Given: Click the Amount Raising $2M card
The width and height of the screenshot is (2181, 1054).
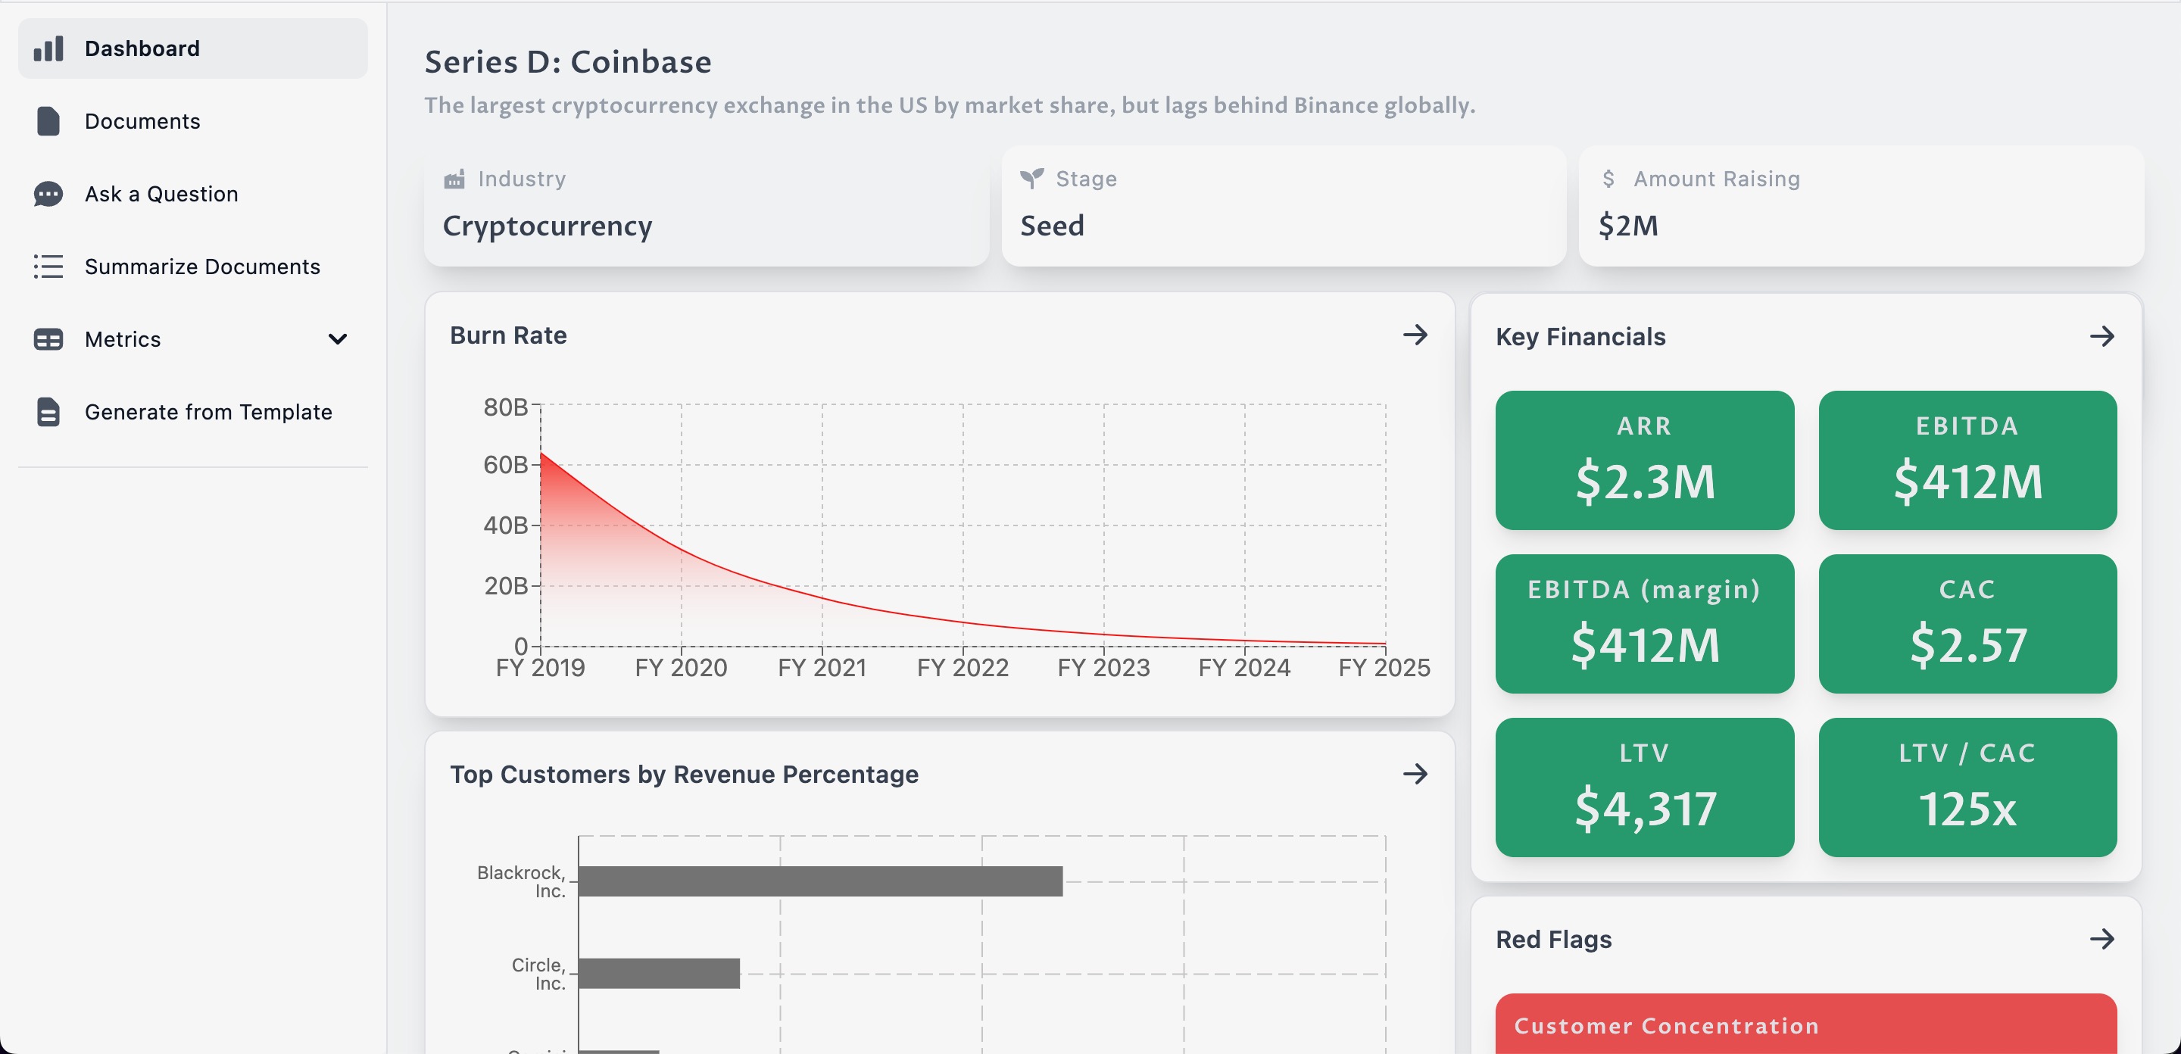Looking at the screenshot, I should click(x=1861, y=207).
